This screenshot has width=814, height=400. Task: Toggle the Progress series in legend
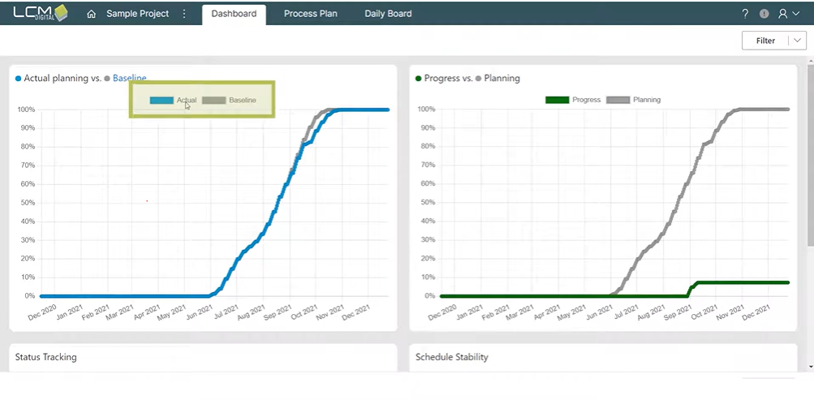[x=573, y=100]
